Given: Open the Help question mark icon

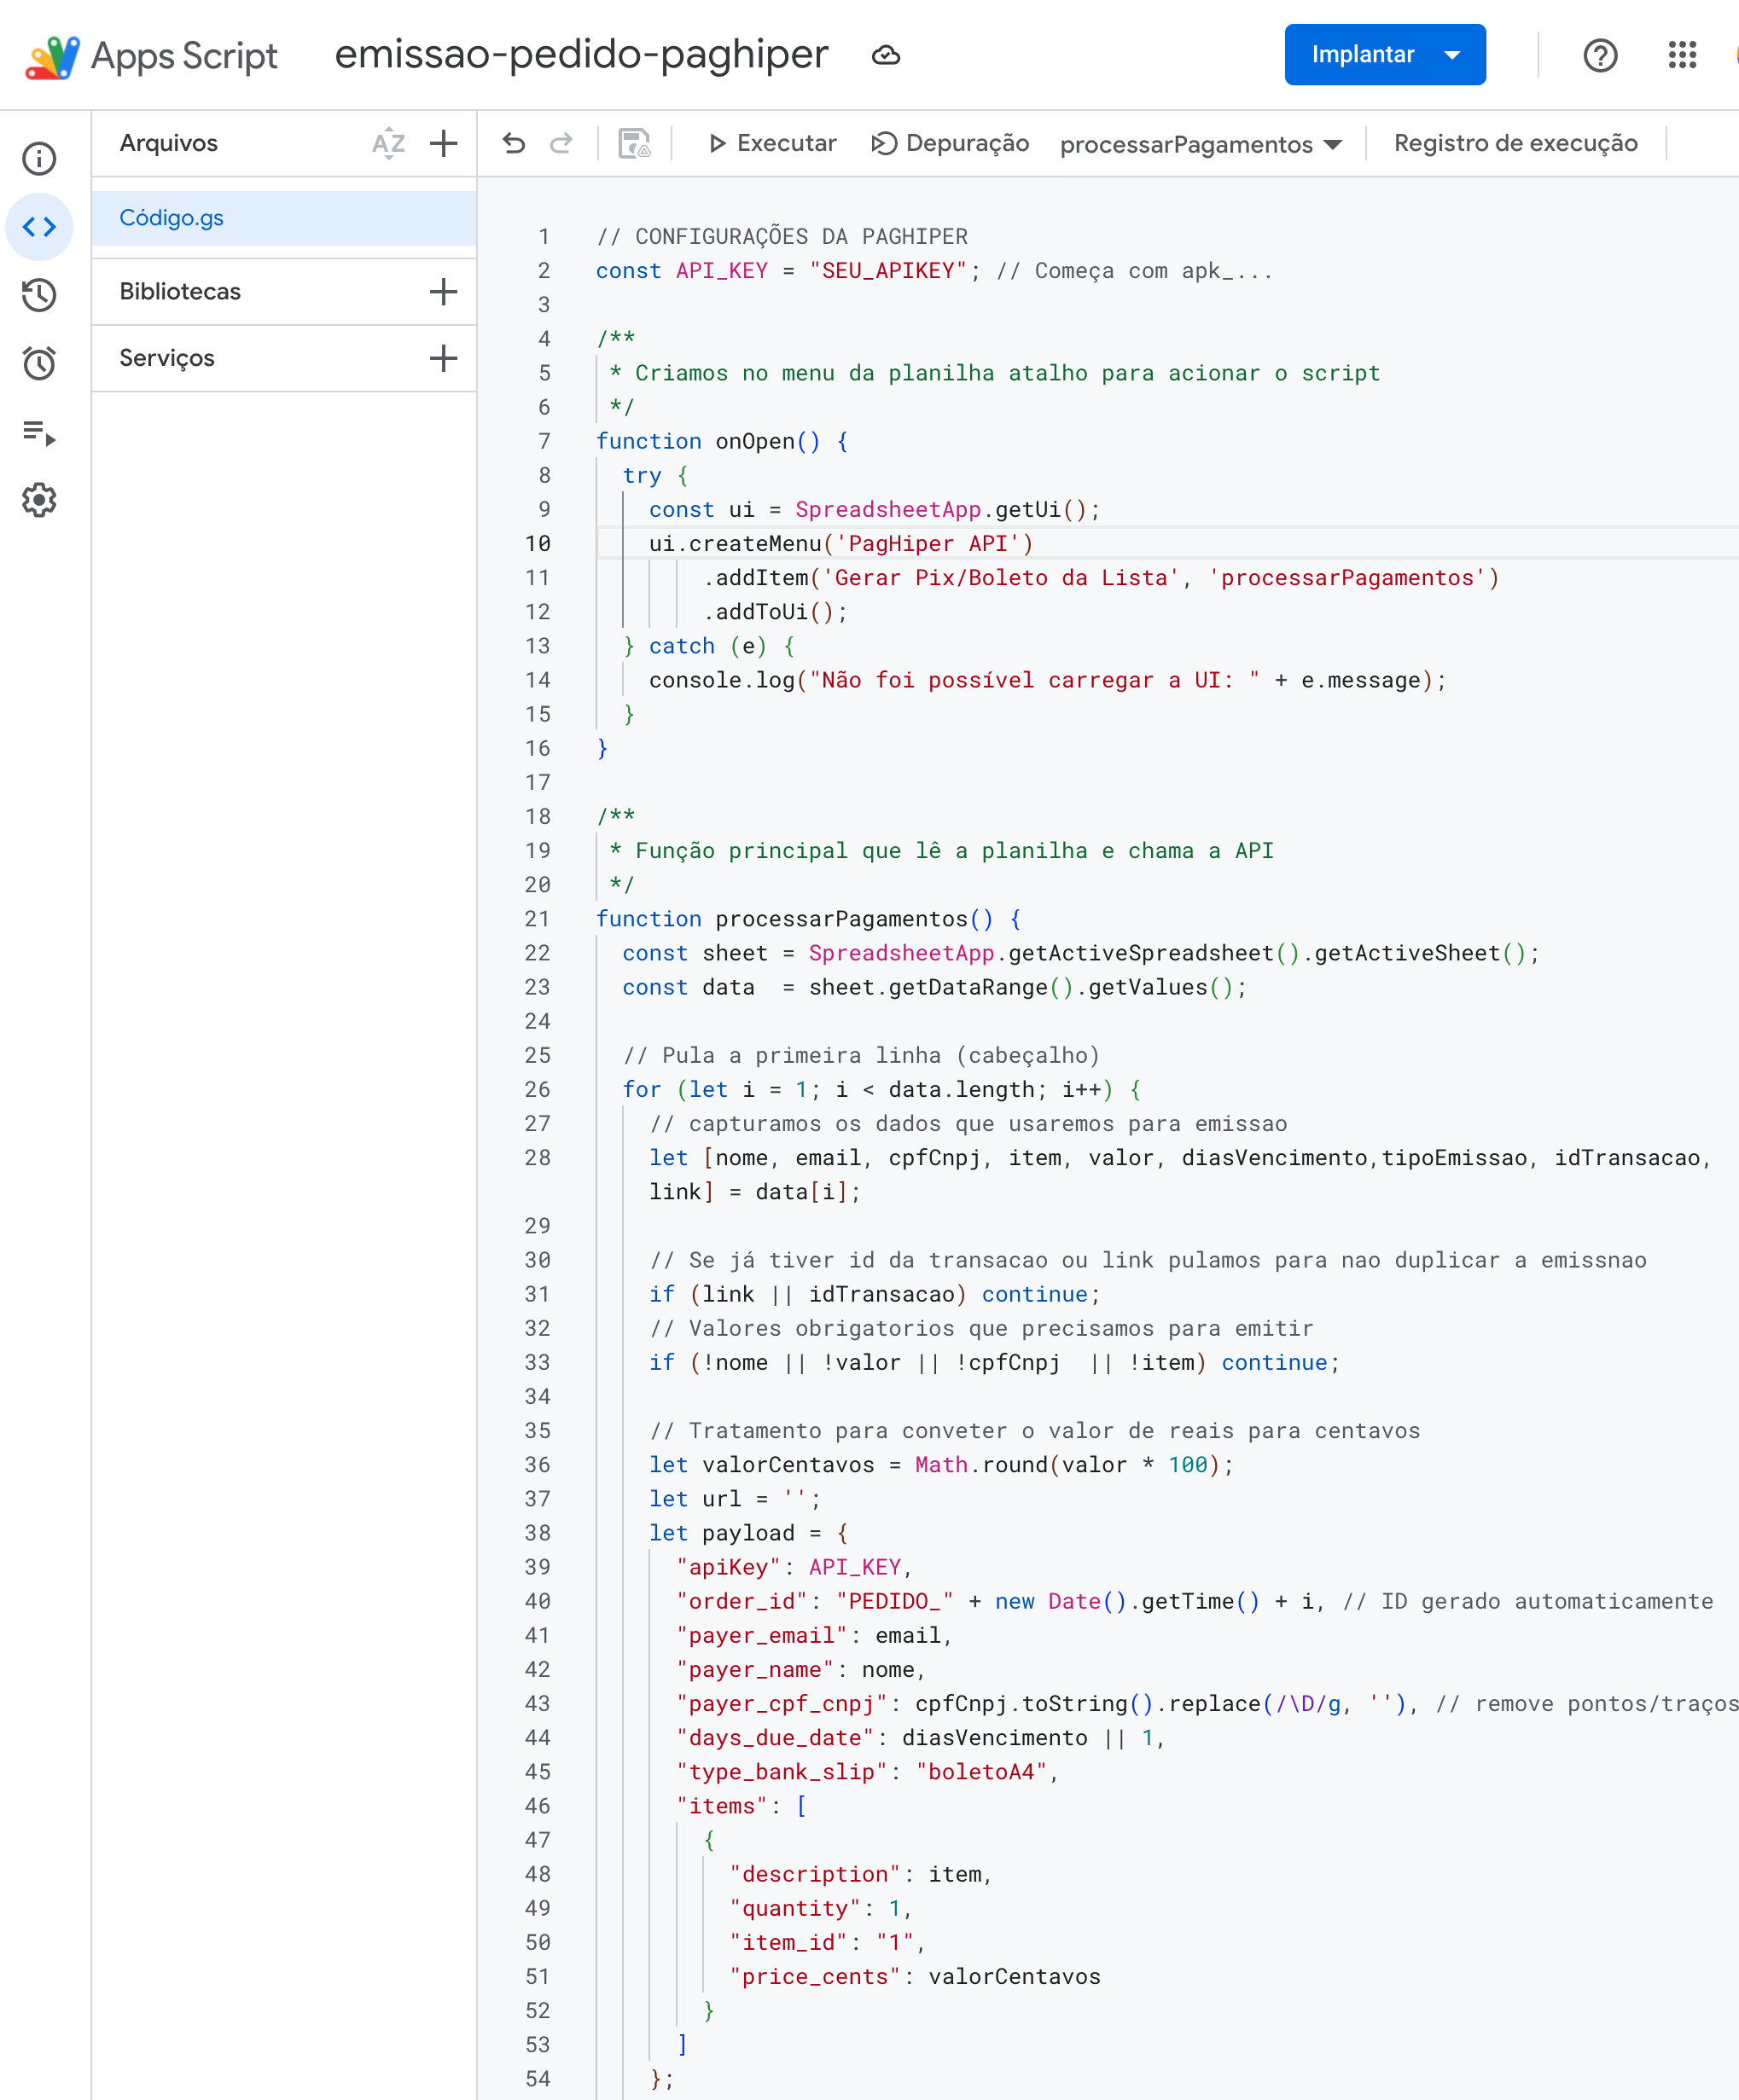Looking at the screenshot, I should [1600, 55].
